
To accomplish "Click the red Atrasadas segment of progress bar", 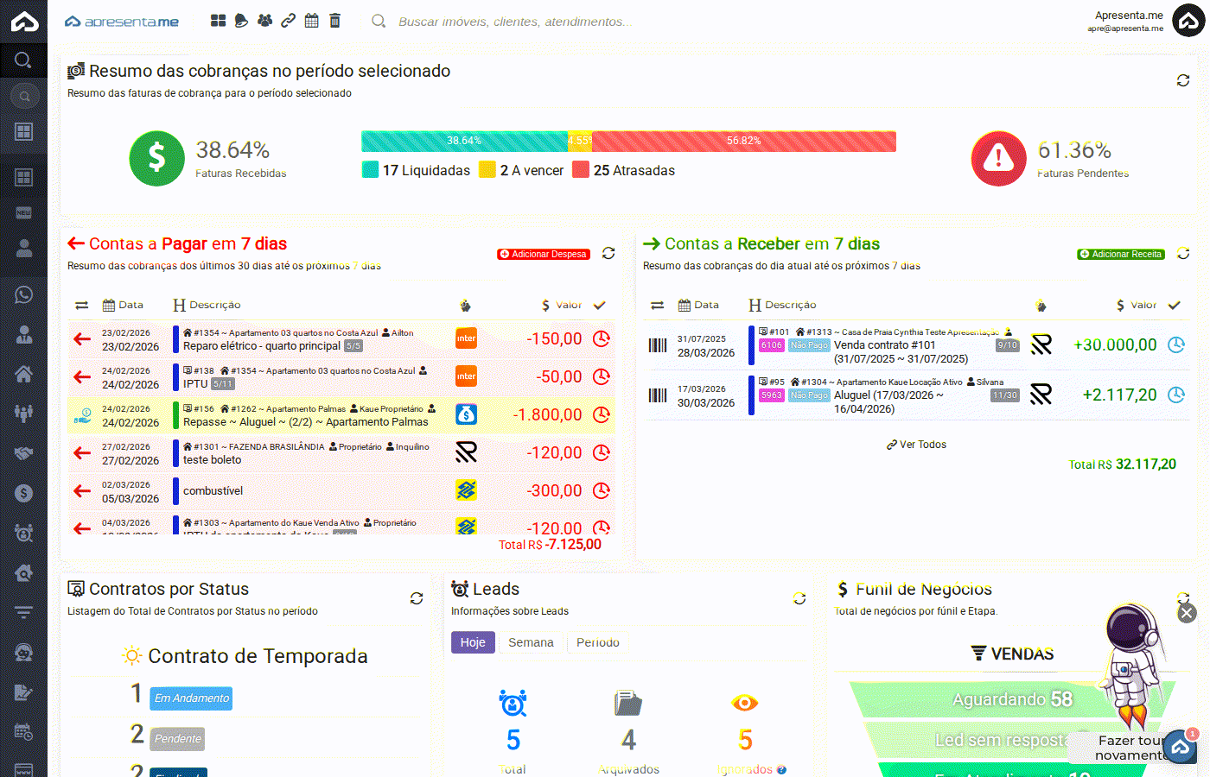I will [x=743, y=142].
